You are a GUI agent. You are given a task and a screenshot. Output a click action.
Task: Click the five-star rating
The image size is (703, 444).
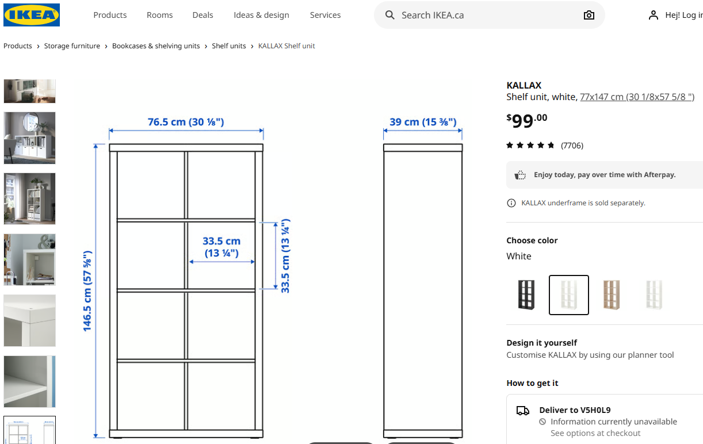(x=530, y=146)
